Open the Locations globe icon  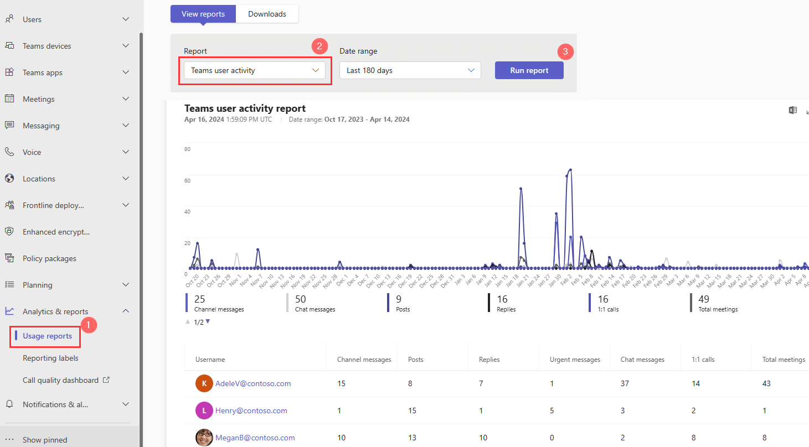9,178
